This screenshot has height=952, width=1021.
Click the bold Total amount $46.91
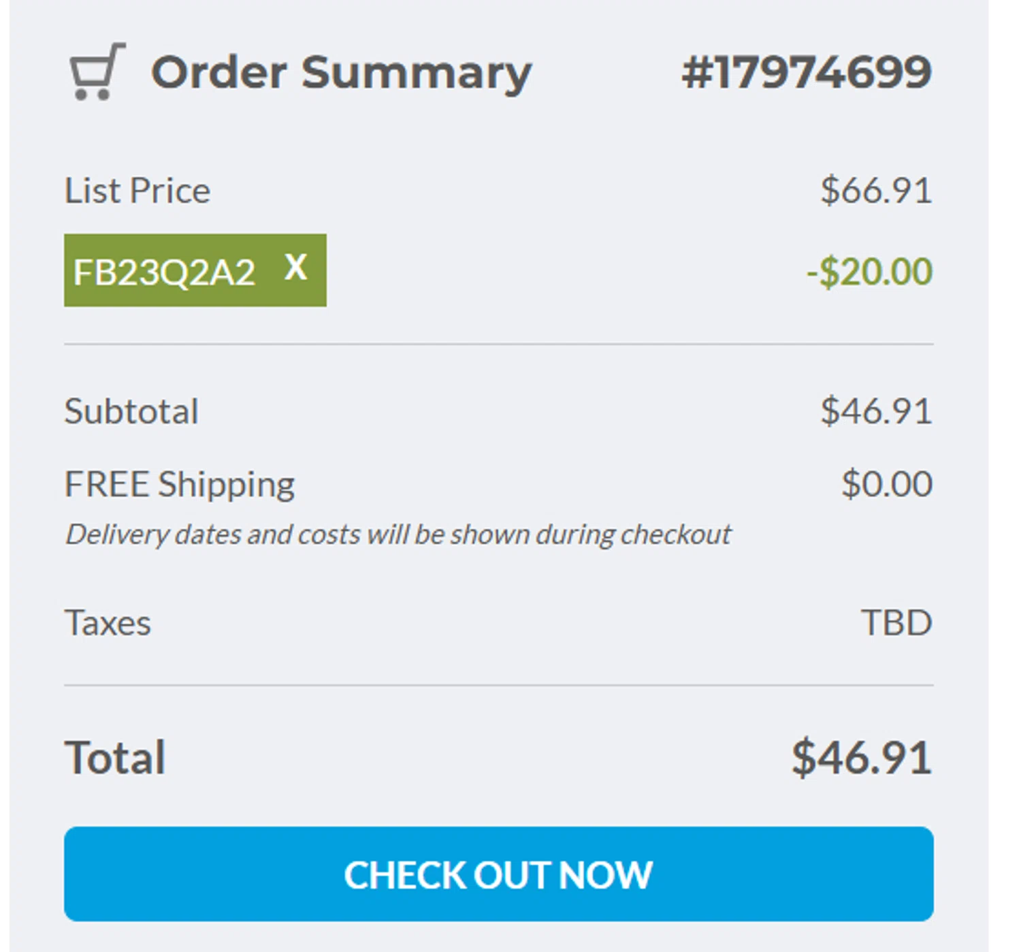(x=862, y=757)
